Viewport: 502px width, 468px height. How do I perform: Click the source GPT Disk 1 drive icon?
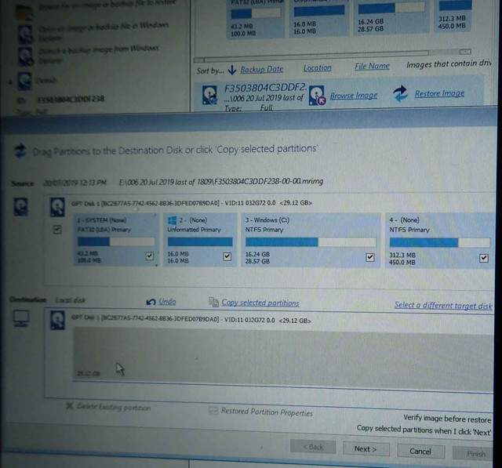tap(57, 207)
